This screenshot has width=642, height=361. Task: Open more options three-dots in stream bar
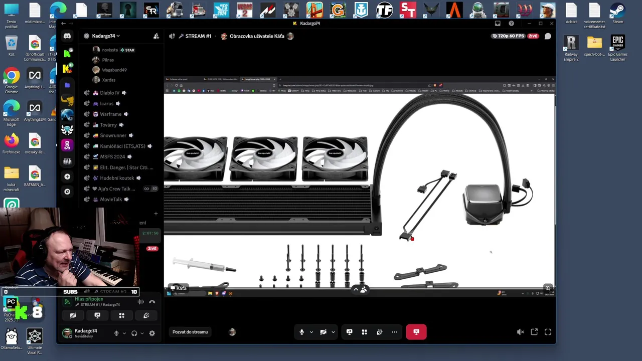click(395, 332)
